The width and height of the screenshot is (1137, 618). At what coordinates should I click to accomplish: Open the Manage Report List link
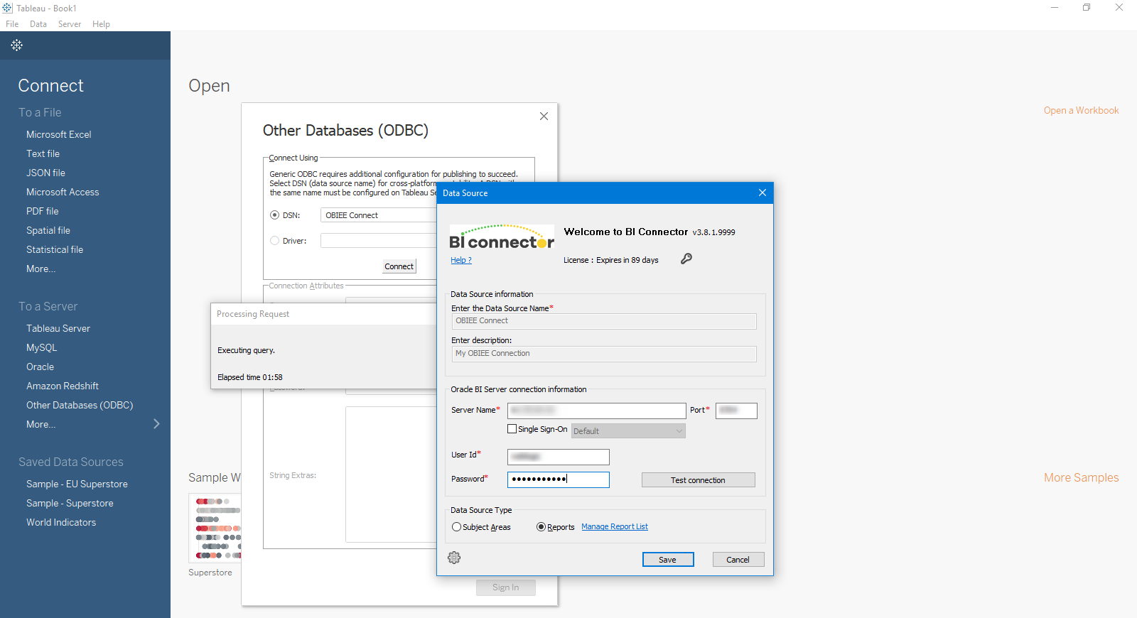click(615, 527)
